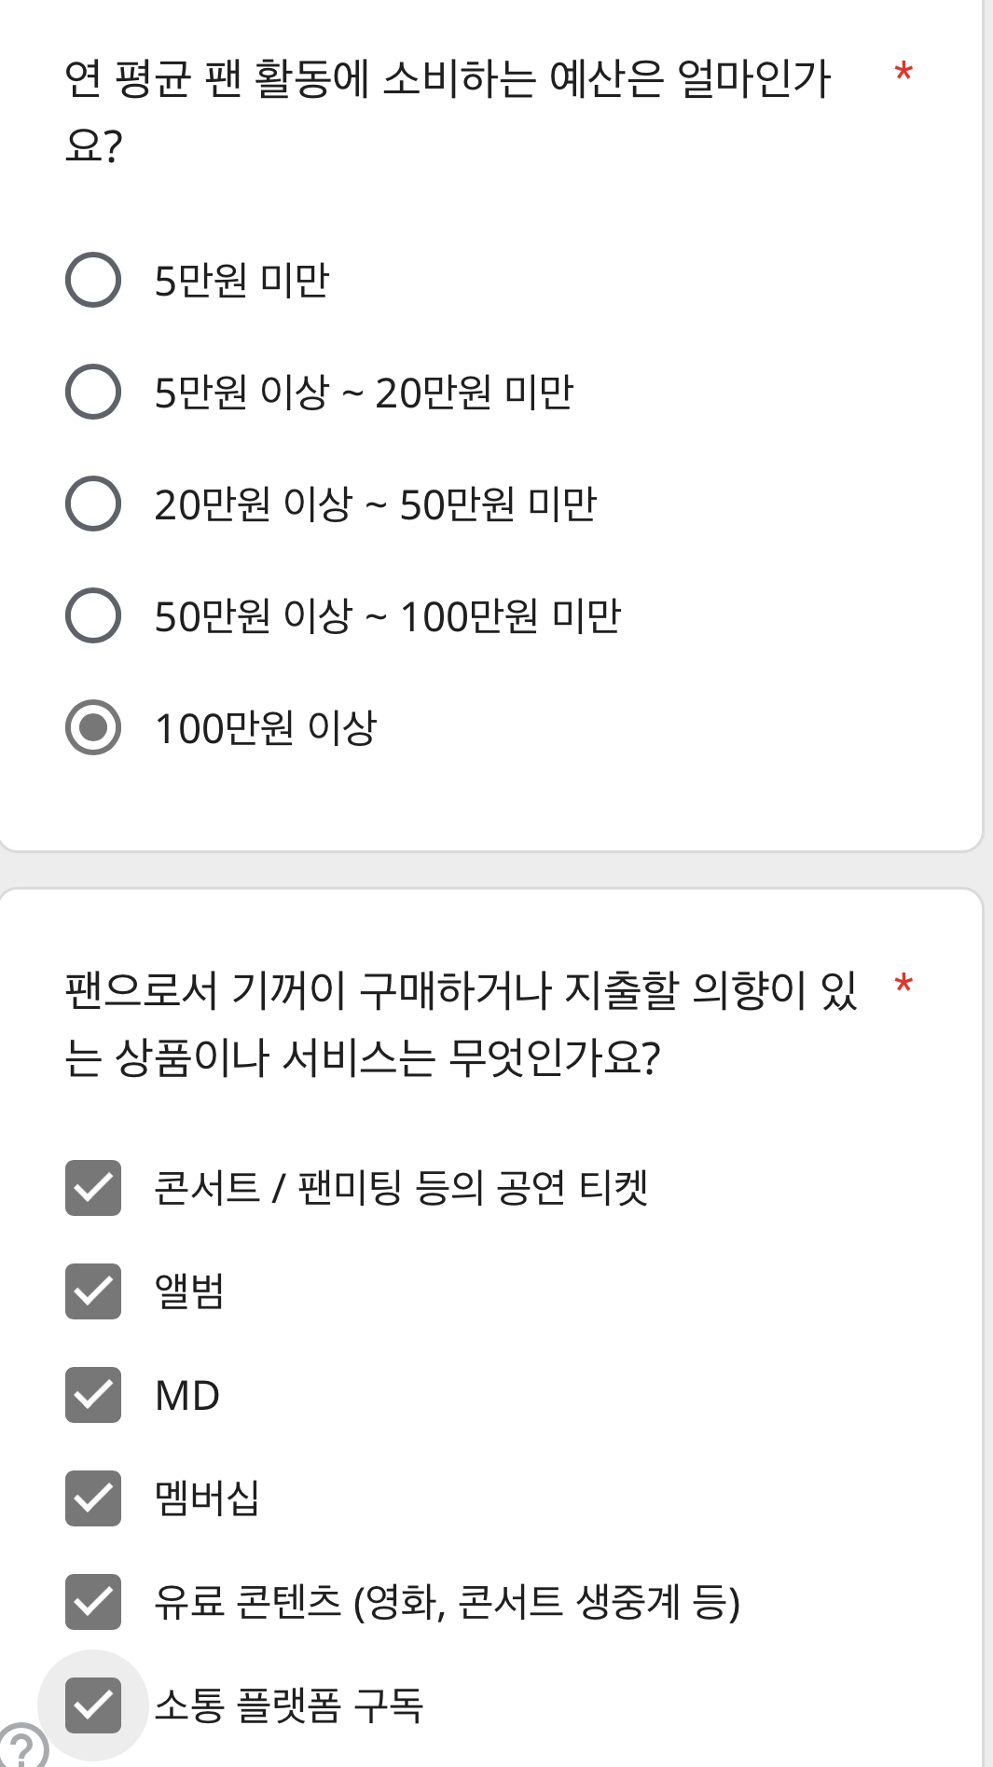The image size is (993, 1767).
Task: Uncheck the '소통 플랫폼 구독' checkbox
Action: [x=93, y=1705]
